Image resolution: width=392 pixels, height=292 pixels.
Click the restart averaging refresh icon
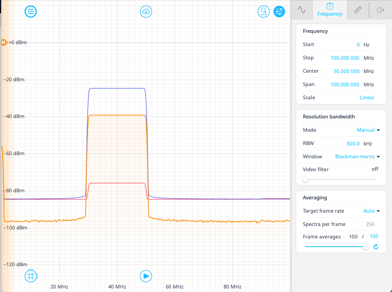pyautogui.click(x=376, y=247)
